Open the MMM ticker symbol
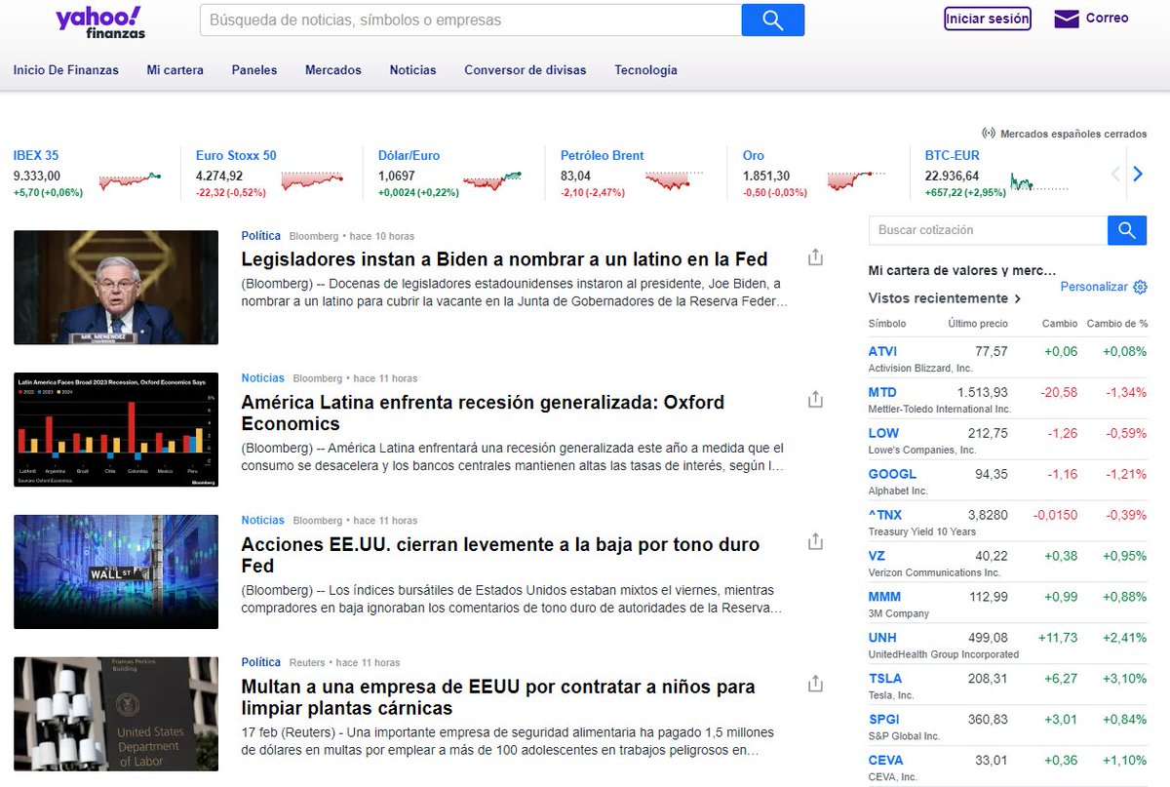The height and width of the screenshot is (787, 1170). pos(885,597)
